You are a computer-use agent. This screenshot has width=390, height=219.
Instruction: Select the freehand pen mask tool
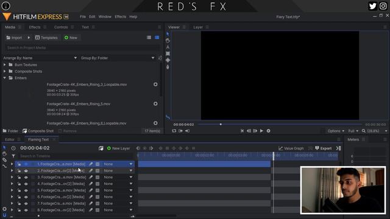tap(168, 67)
